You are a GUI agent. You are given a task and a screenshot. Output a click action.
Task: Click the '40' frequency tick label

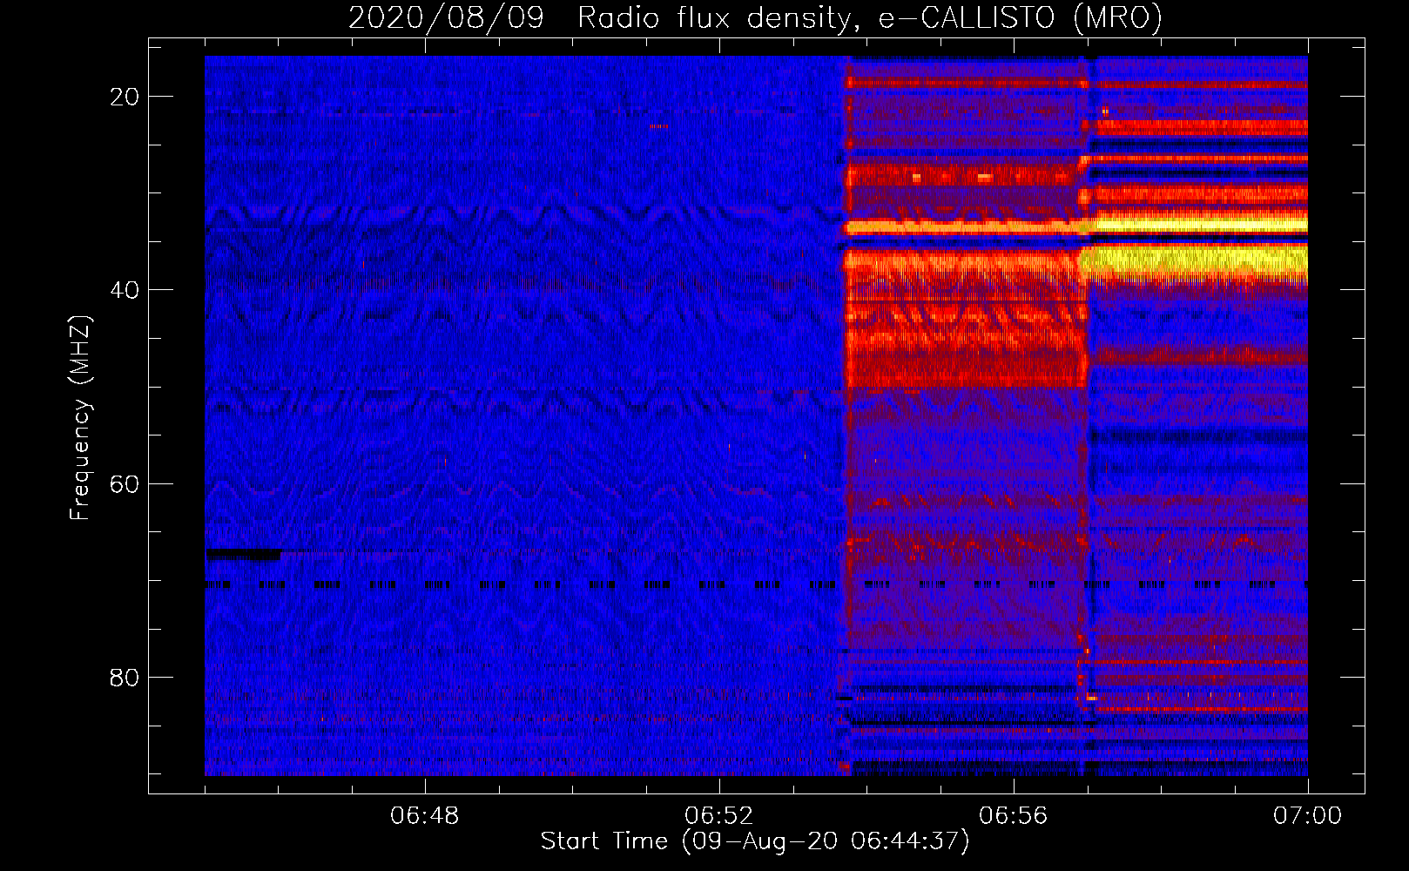click(x=125, y=290)
